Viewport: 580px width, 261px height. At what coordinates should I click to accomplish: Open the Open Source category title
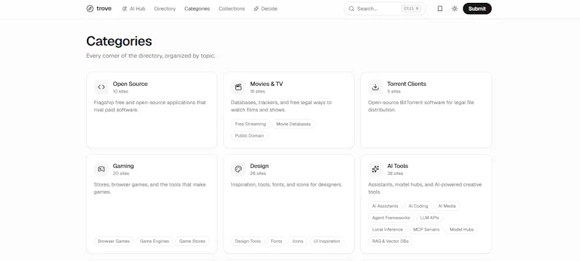click(x=130, y=84)
